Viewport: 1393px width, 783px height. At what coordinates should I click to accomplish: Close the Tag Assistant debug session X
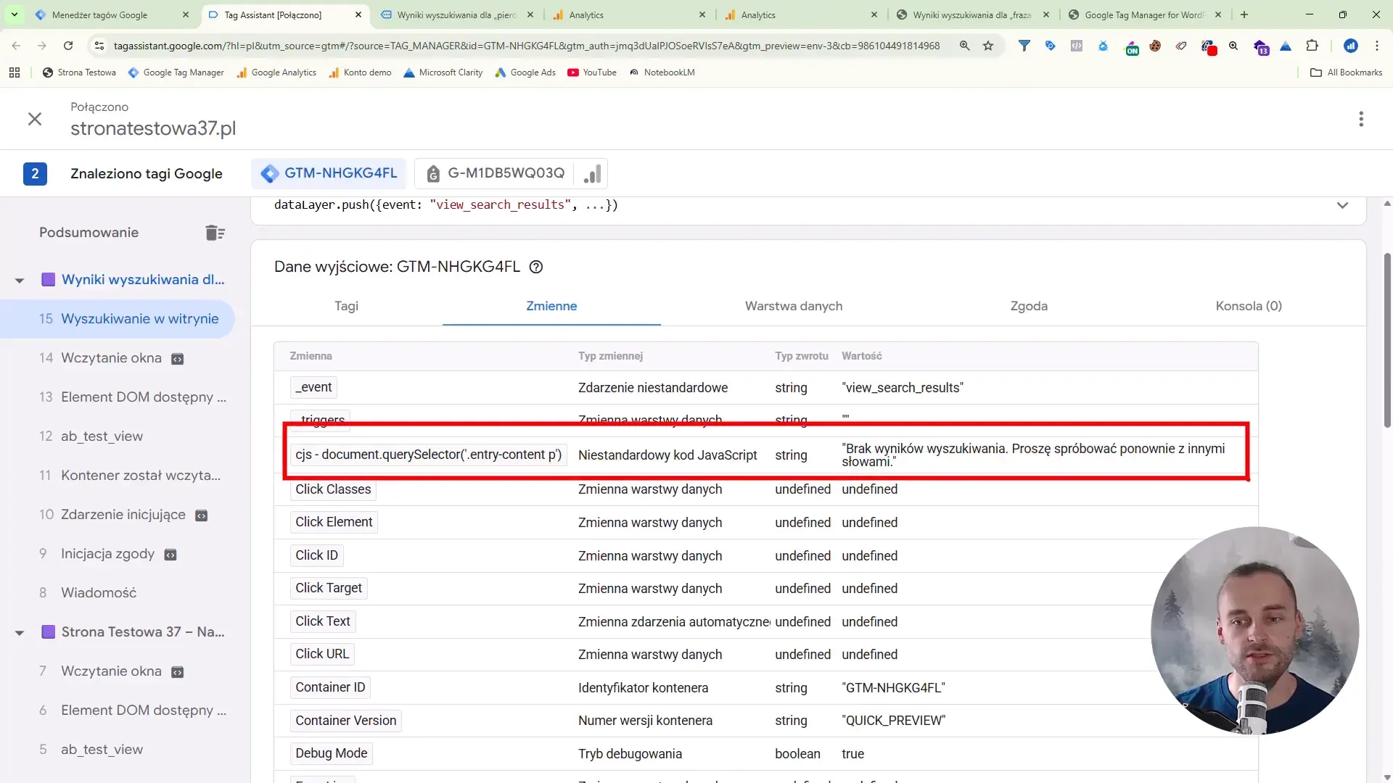coord(34,119)
